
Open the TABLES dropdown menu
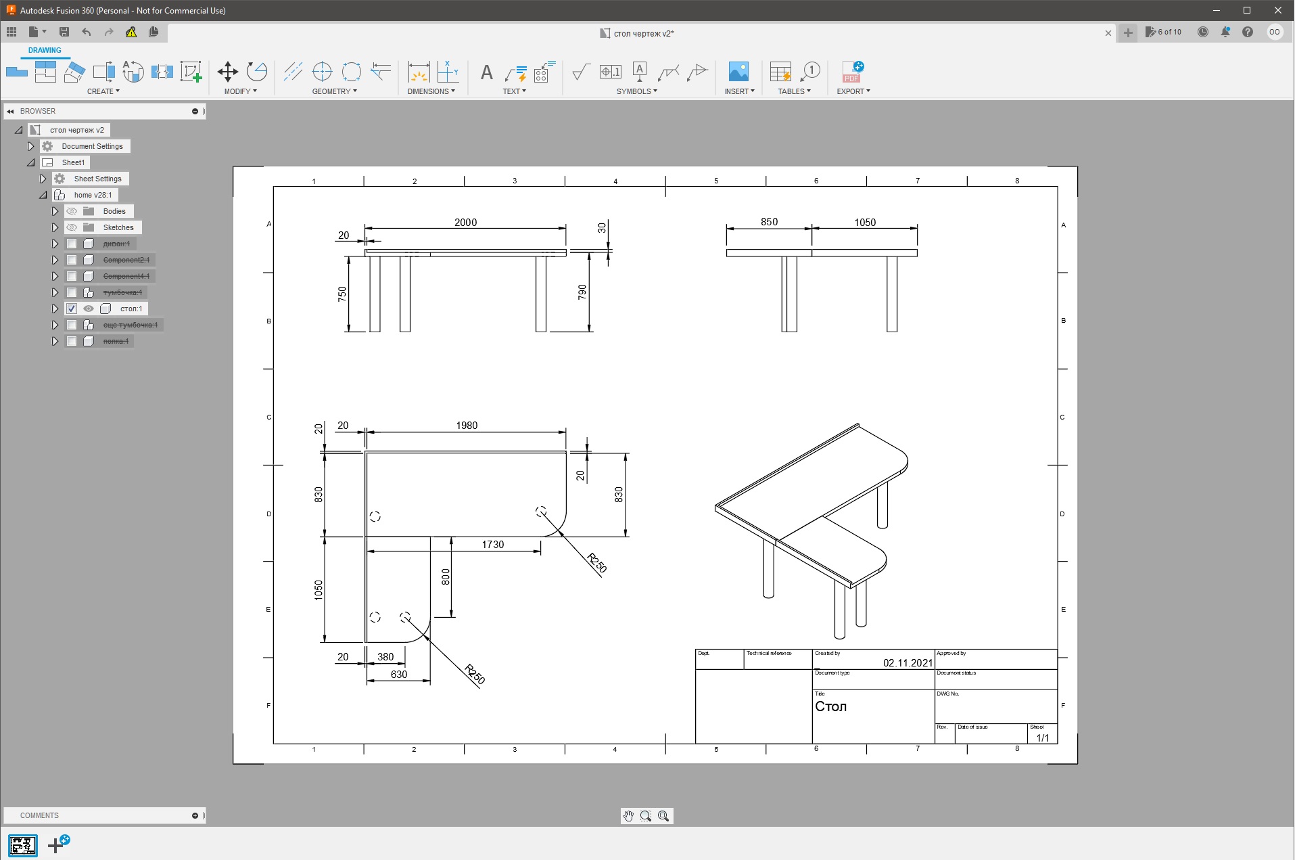click(795, 91)
